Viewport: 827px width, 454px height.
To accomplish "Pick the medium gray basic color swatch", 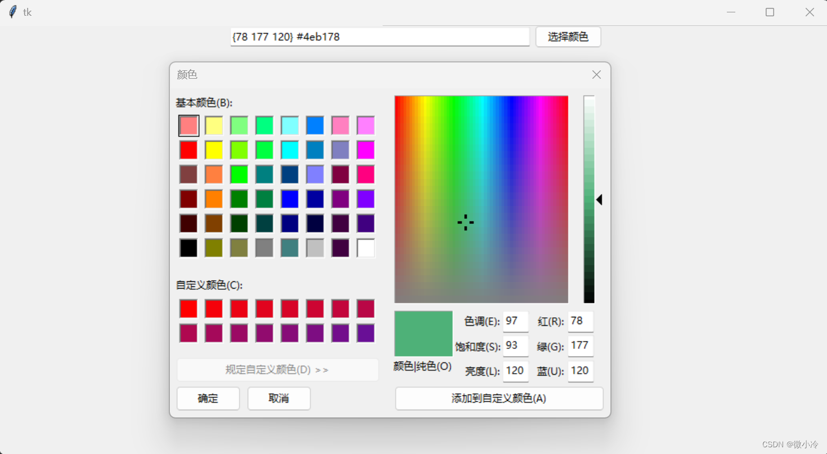I will pos(264,248).
